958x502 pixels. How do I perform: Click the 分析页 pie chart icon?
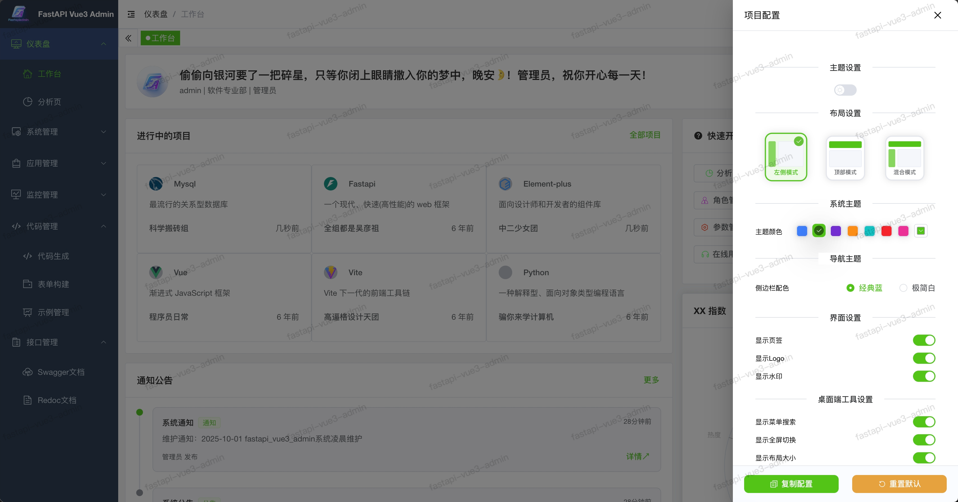(28, 102)
